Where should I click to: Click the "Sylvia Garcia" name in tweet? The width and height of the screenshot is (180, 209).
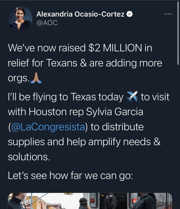coord(114,112)
